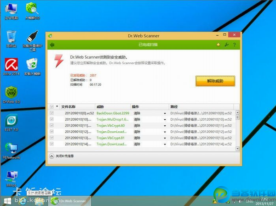The image size is (276, 206).
Task: Launch Avira 2014 from the desktop
Action: click(11, 67)
